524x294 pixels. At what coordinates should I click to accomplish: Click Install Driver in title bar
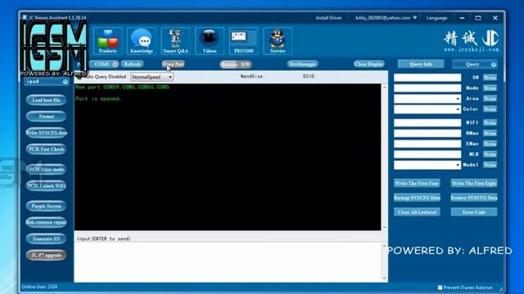328,18
